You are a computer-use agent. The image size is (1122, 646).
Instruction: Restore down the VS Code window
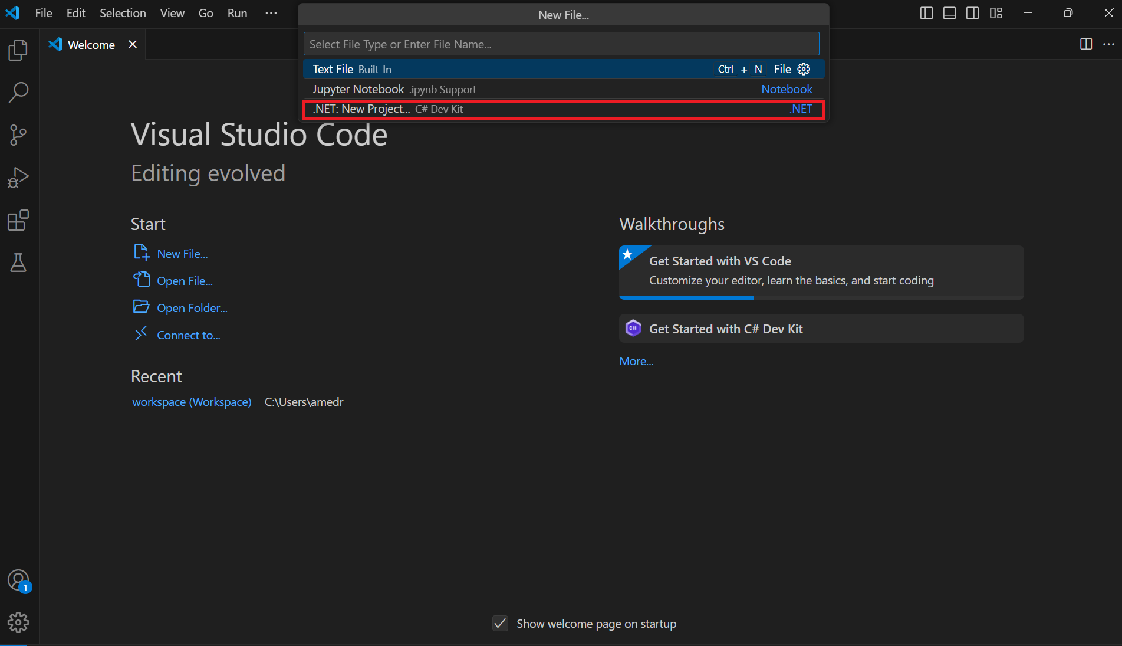(1068, 13)
